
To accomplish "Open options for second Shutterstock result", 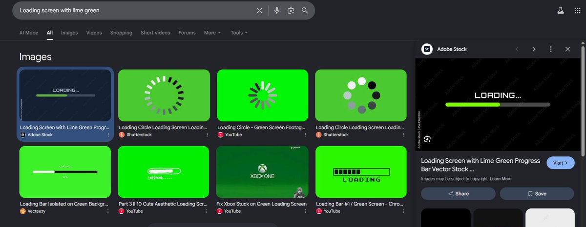I will 403,134.
